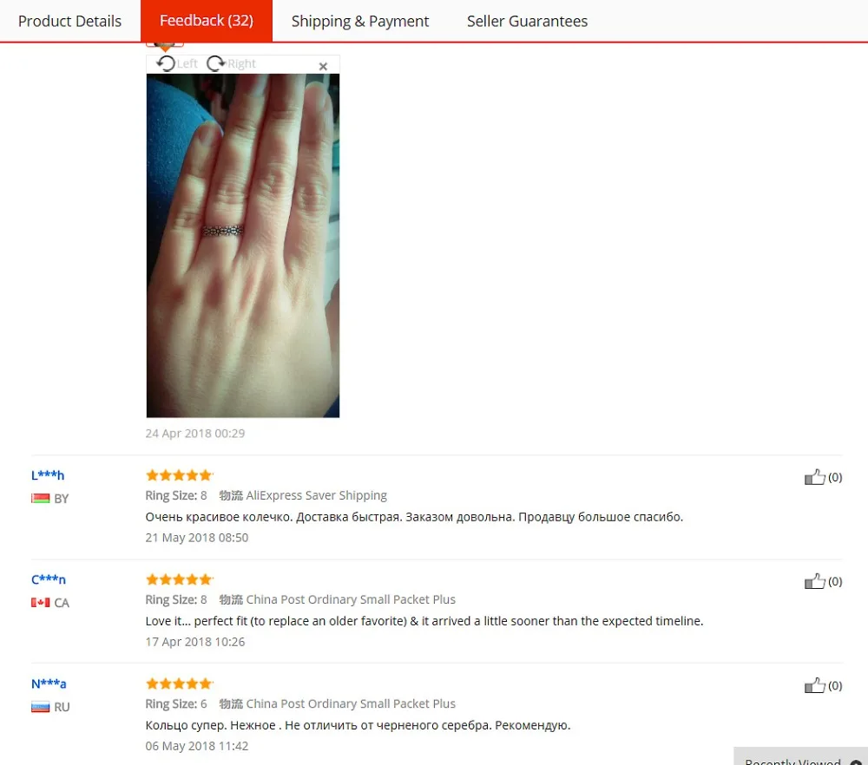Open reviewer N***a's profile
868x765 pixels.
pos(49,683)
